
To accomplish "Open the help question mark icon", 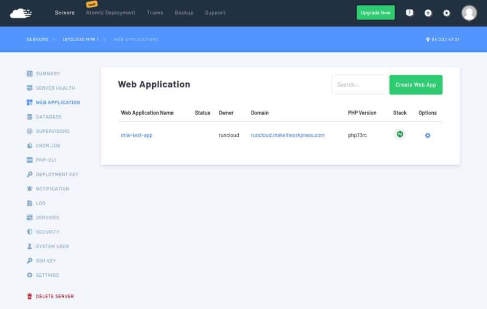I will click(x=409, y=13).
